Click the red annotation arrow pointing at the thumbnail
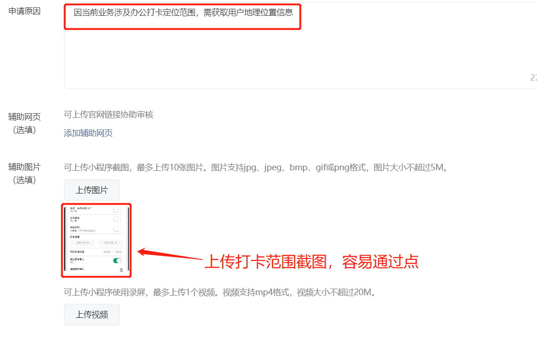Image resolution: width=537 pixels, height=355 pixels. click(x=170, y=254)
